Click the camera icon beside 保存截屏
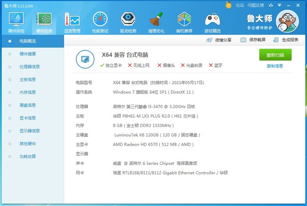Viewport: 307px width, 206px height. (x=243, y=40)
